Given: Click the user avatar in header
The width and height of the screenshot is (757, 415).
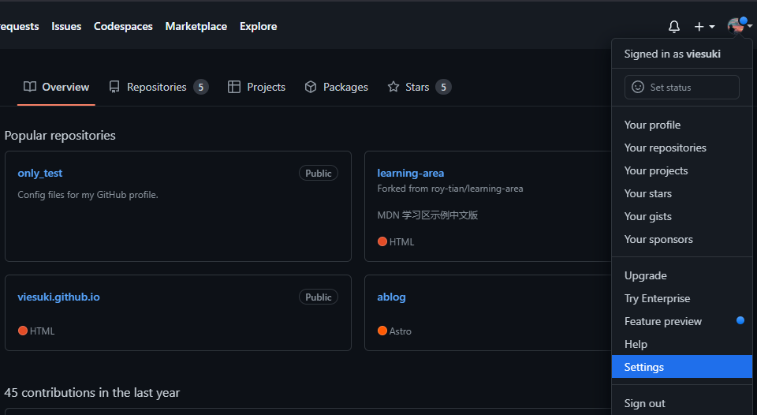Looking at the screenshot, I should [736, 25].
